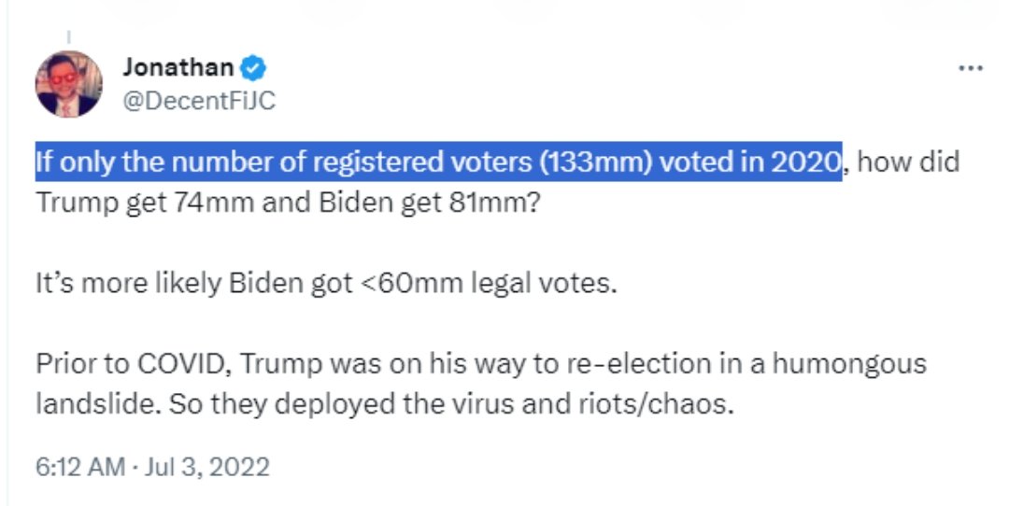Click "2020" at the highlight's end
The height and width of the screenshot is (506, 1009).
(x=806, y=163)
